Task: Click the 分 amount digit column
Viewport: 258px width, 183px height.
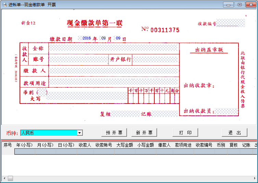Action: pyautogui.click(x=177, y=96)
